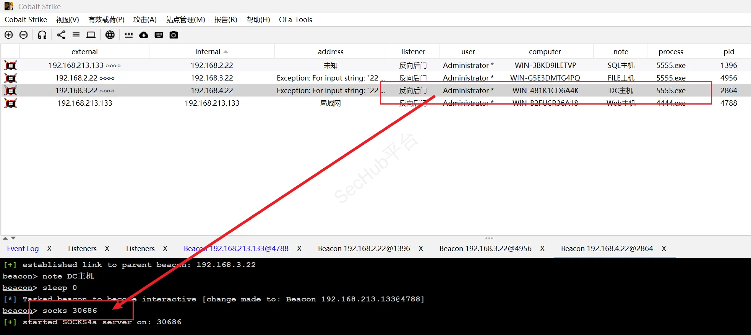Viewport: 751px width, 335px height.
Task: Click the 'established link to parent beacon' line
Action: pyautogui.click(x=130, y=265)
